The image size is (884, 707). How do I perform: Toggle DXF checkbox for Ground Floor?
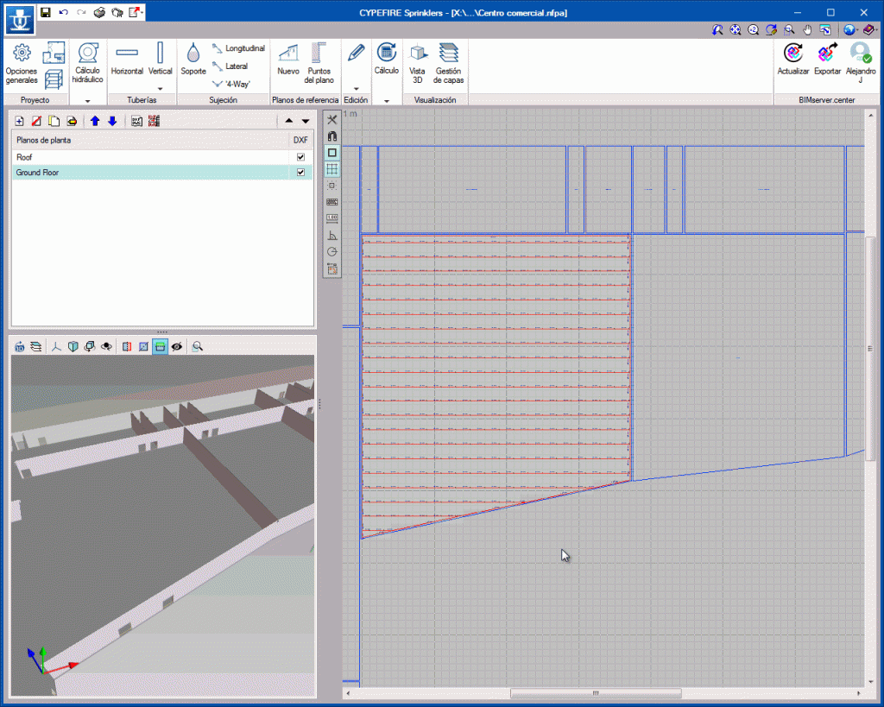point(300,173)
